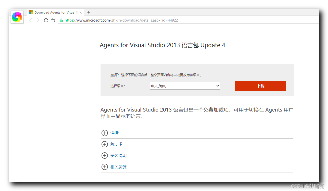328x191 pixels.
Task: Click the 重要! notice text
Action: (x=115, y=75)
